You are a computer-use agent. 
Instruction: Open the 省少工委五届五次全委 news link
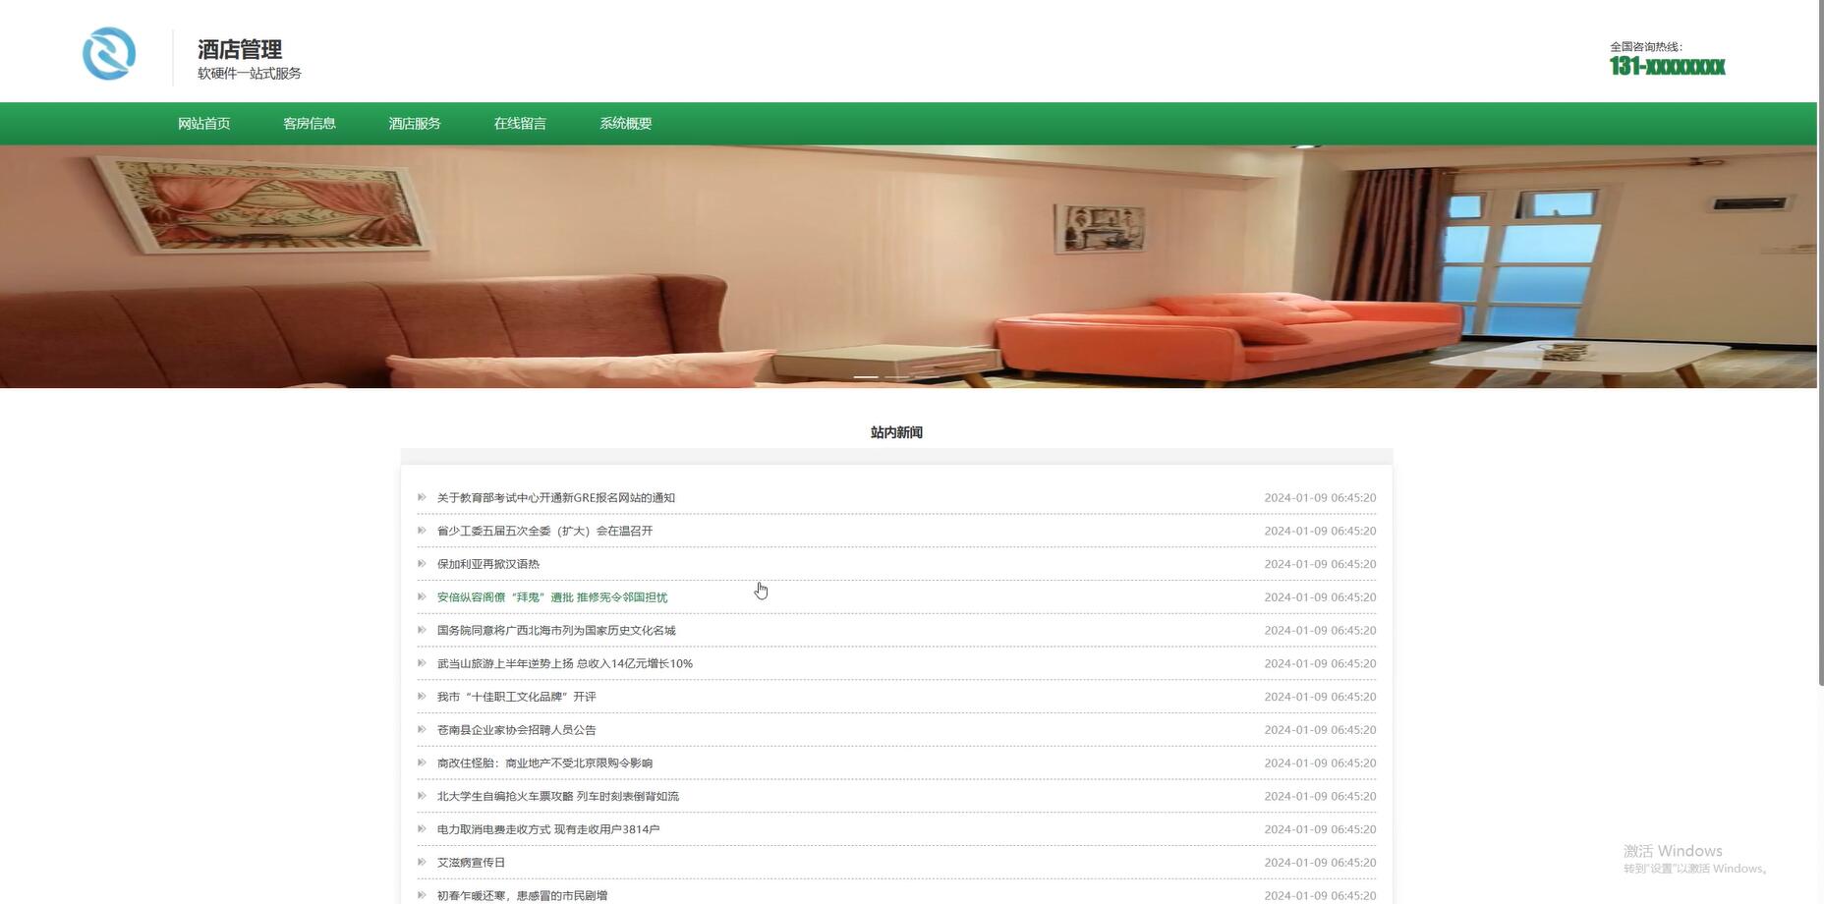pyautogui.click(x=545, y=531)
